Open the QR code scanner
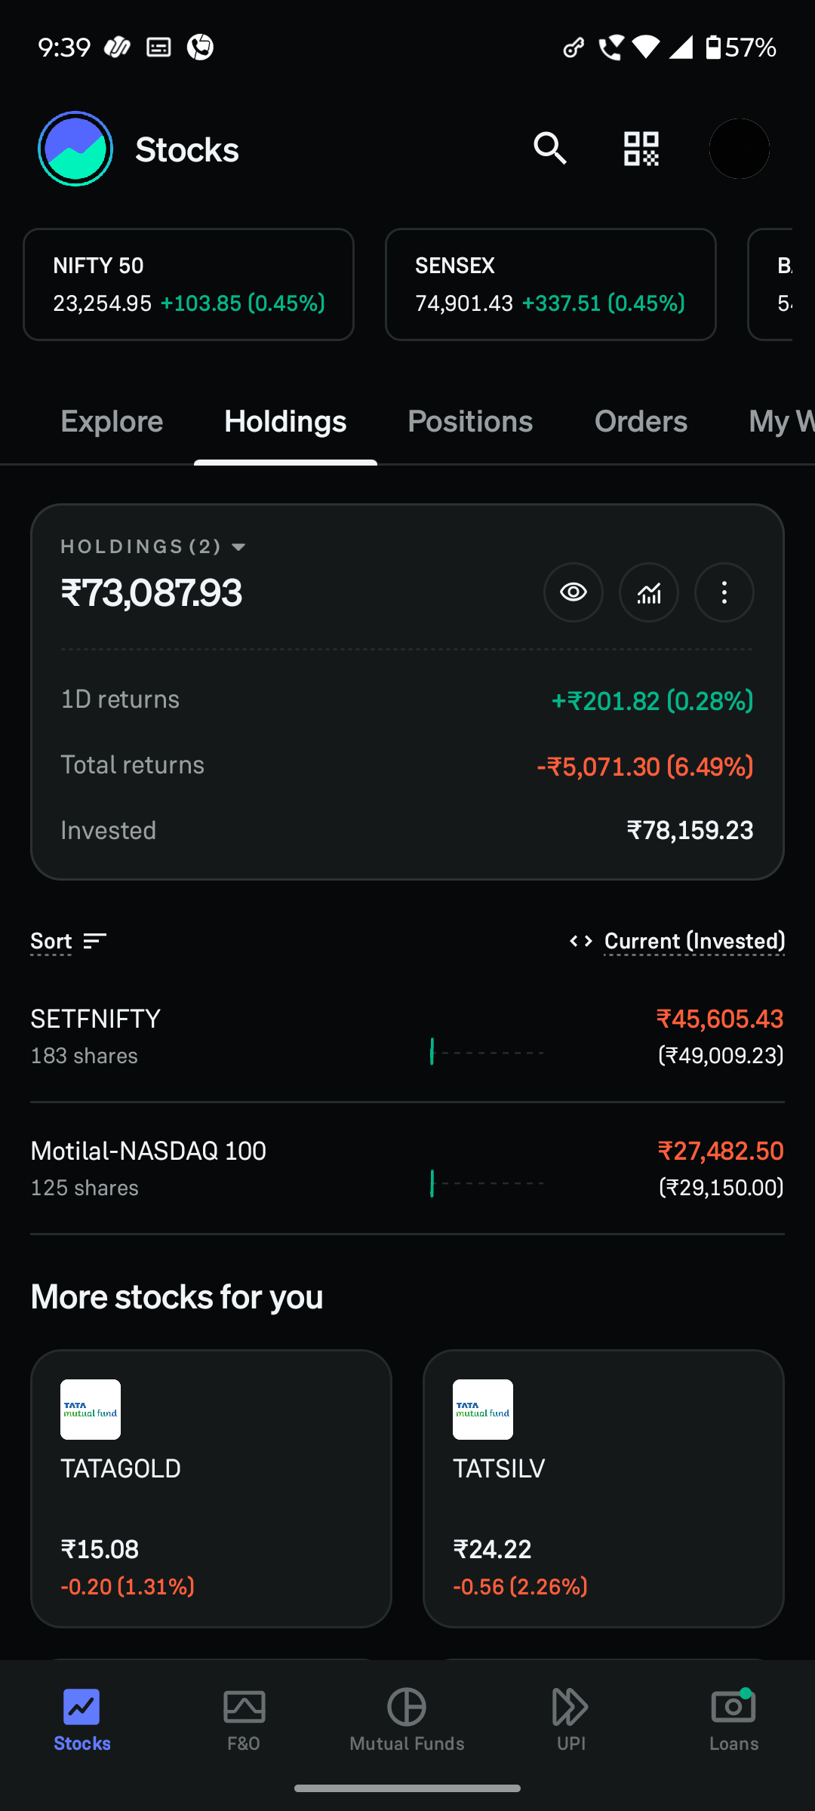815x1811 pixels. tap(641, 149)
